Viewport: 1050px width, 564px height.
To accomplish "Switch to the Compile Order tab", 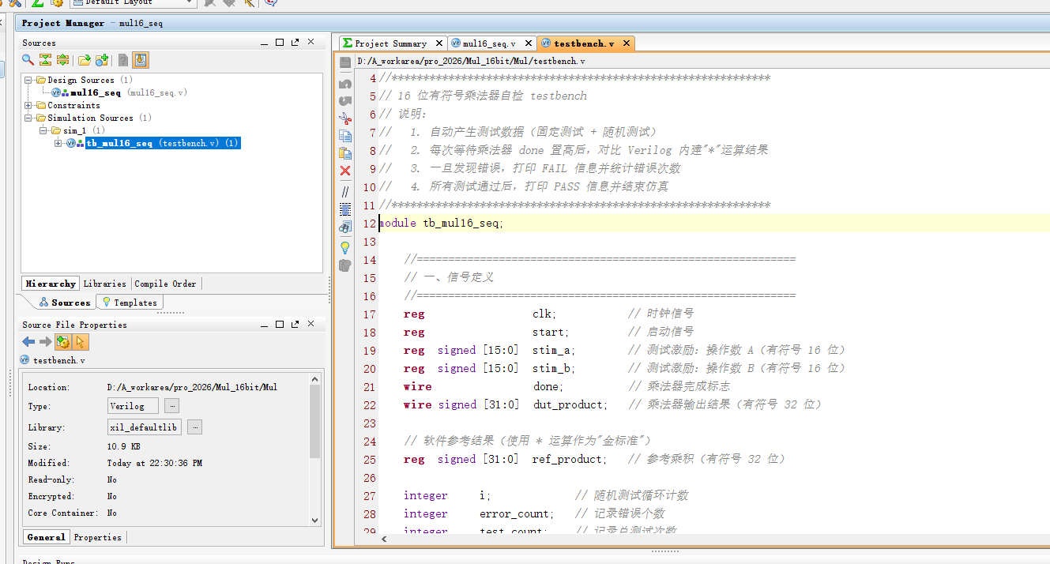I will (x=165, y=284).
